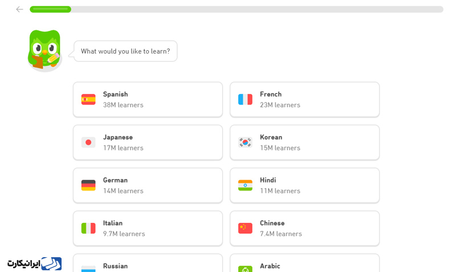Click the Germany flag icon
The height and width of the screenshot is (272, 456).
point(88,185)
